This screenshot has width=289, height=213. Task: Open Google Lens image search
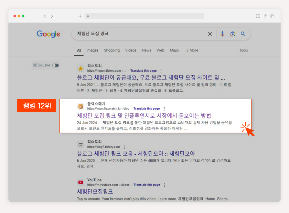tap(233, 34)
